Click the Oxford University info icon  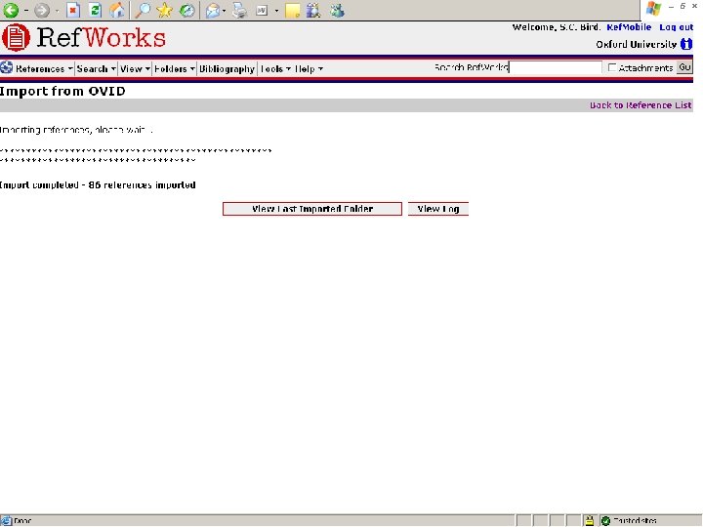pyautogui.click(x=686, y=44)
